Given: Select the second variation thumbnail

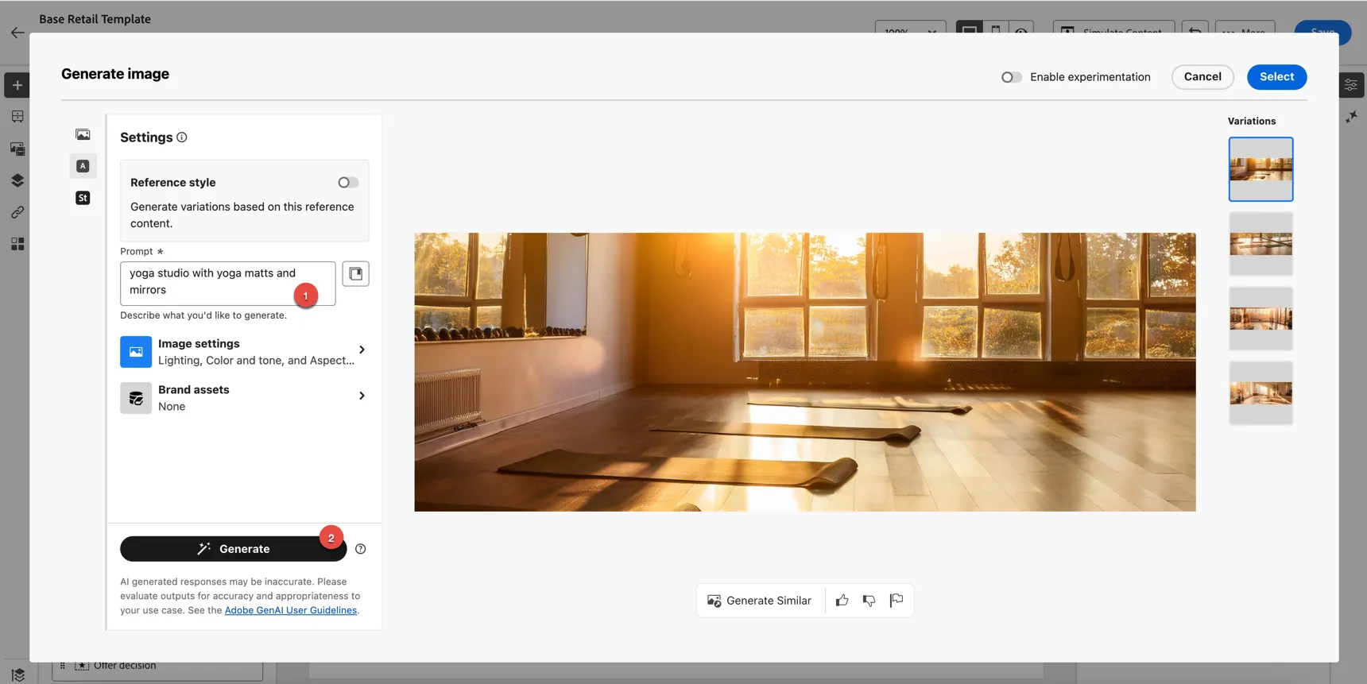Looking at the screenshot, I should pos(1261,244).
